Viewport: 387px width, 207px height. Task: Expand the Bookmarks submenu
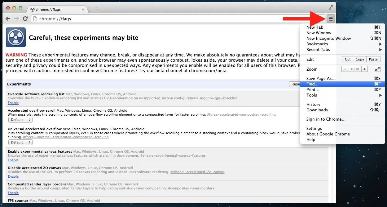342,44
